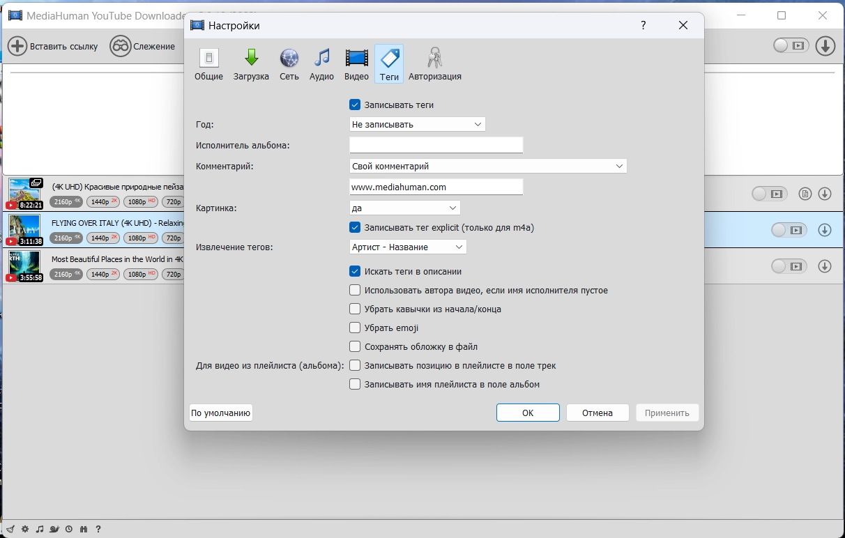Download the FLYING OVER ITALY video
845x538 pixels.
tap(825, 230)
